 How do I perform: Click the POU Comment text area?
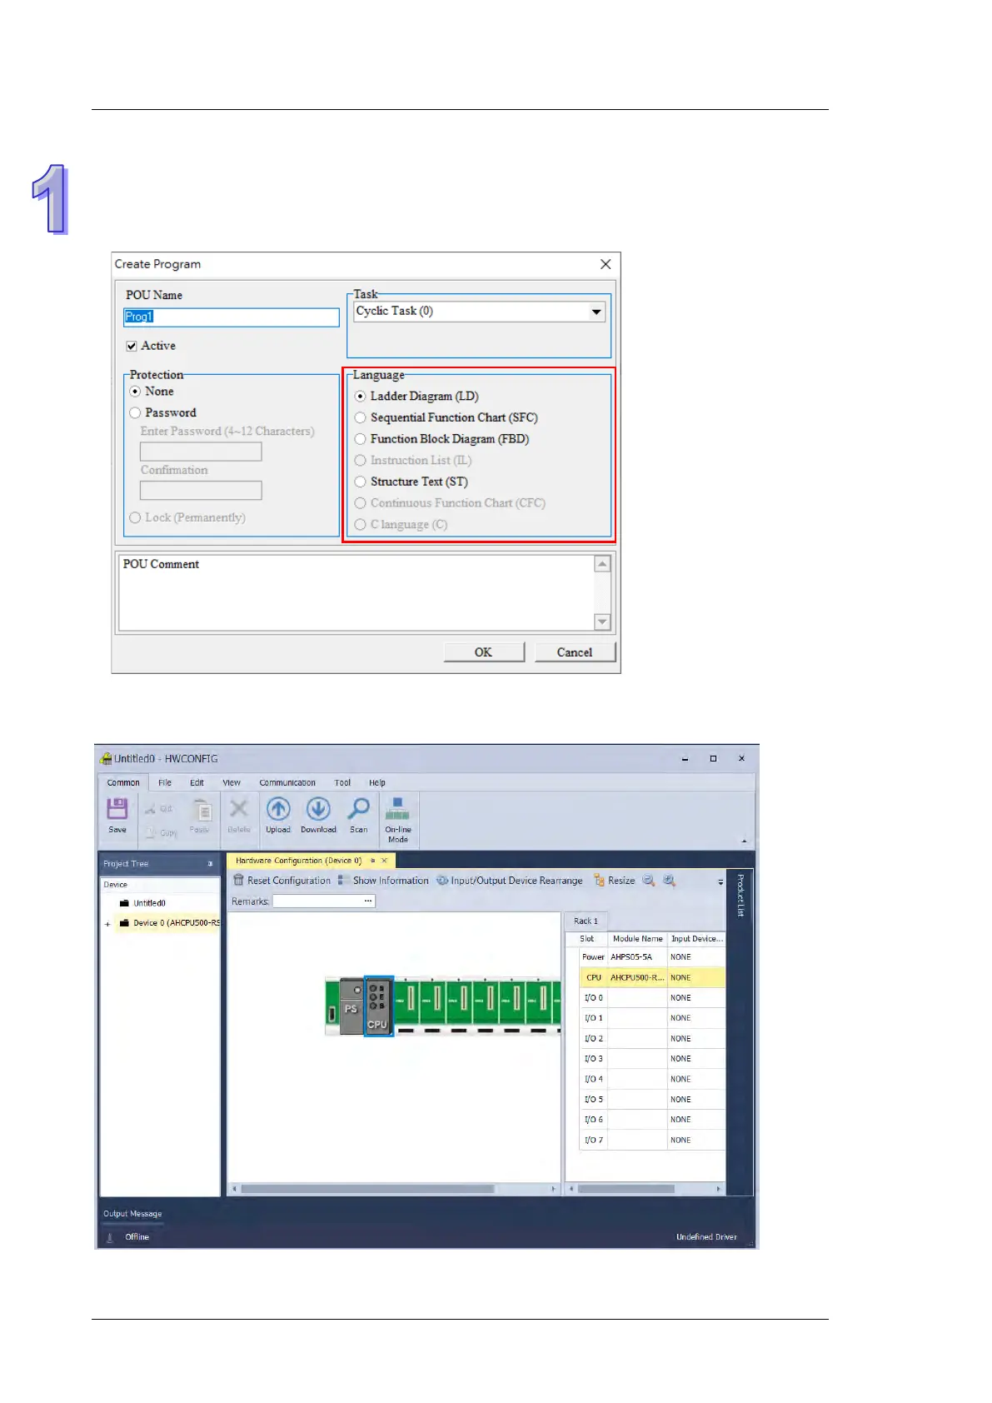[356, 592]
